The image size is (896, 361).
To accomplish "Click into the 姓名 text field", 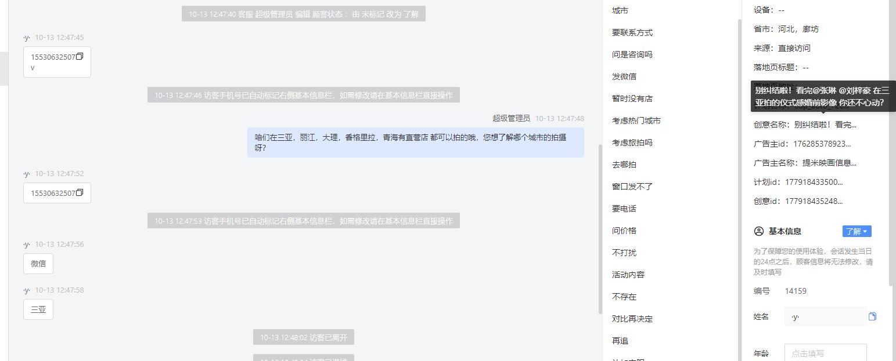I will click(825, 316).
